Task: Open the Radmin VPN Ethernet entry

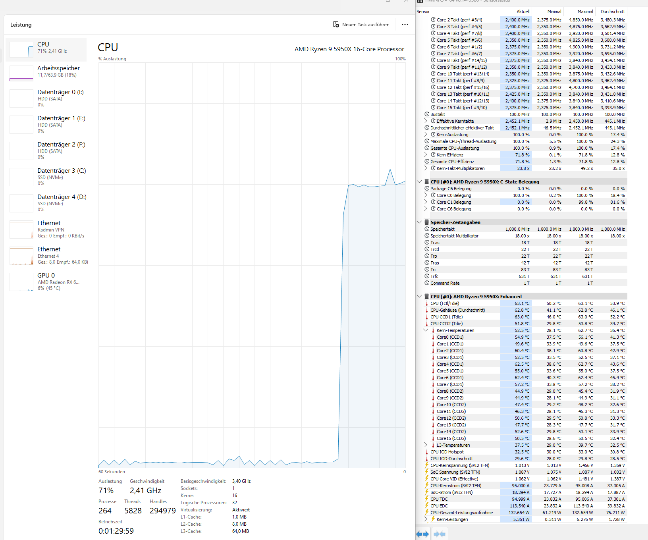Action: pyautogui.click(x=46, y=229)
